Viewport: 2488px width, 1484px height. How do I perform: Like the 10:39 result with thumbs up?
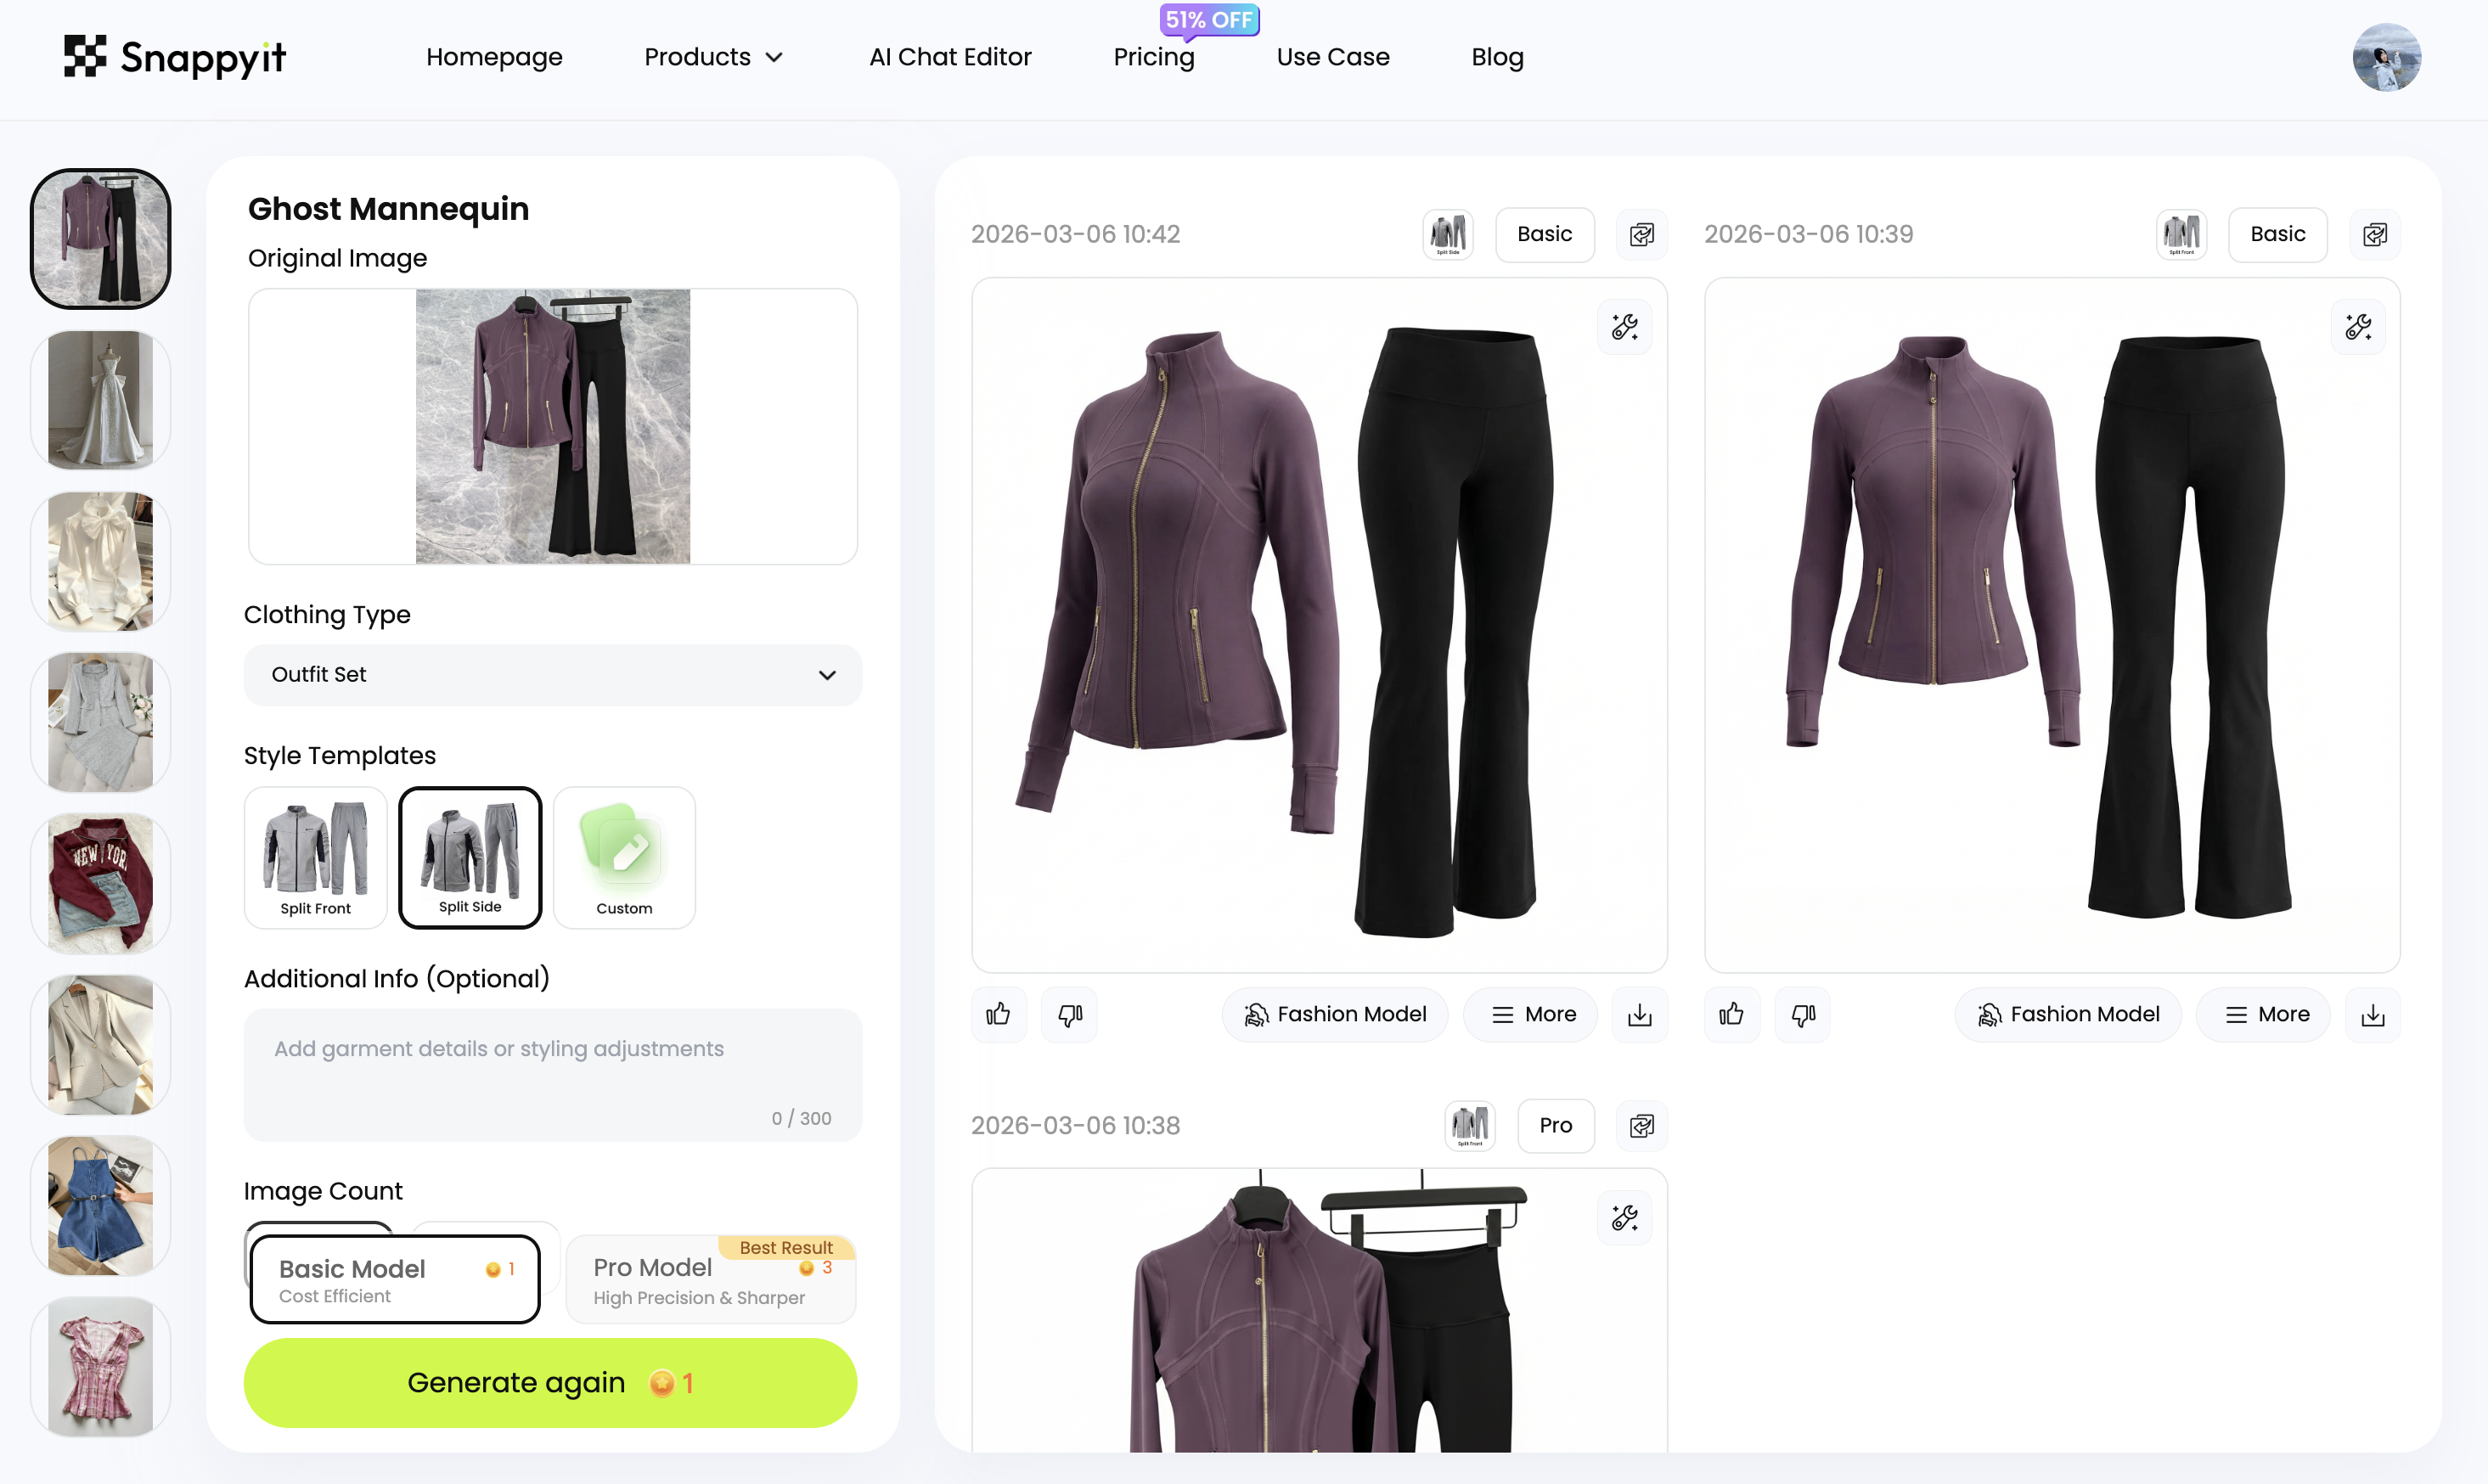click(1732, 1015)
